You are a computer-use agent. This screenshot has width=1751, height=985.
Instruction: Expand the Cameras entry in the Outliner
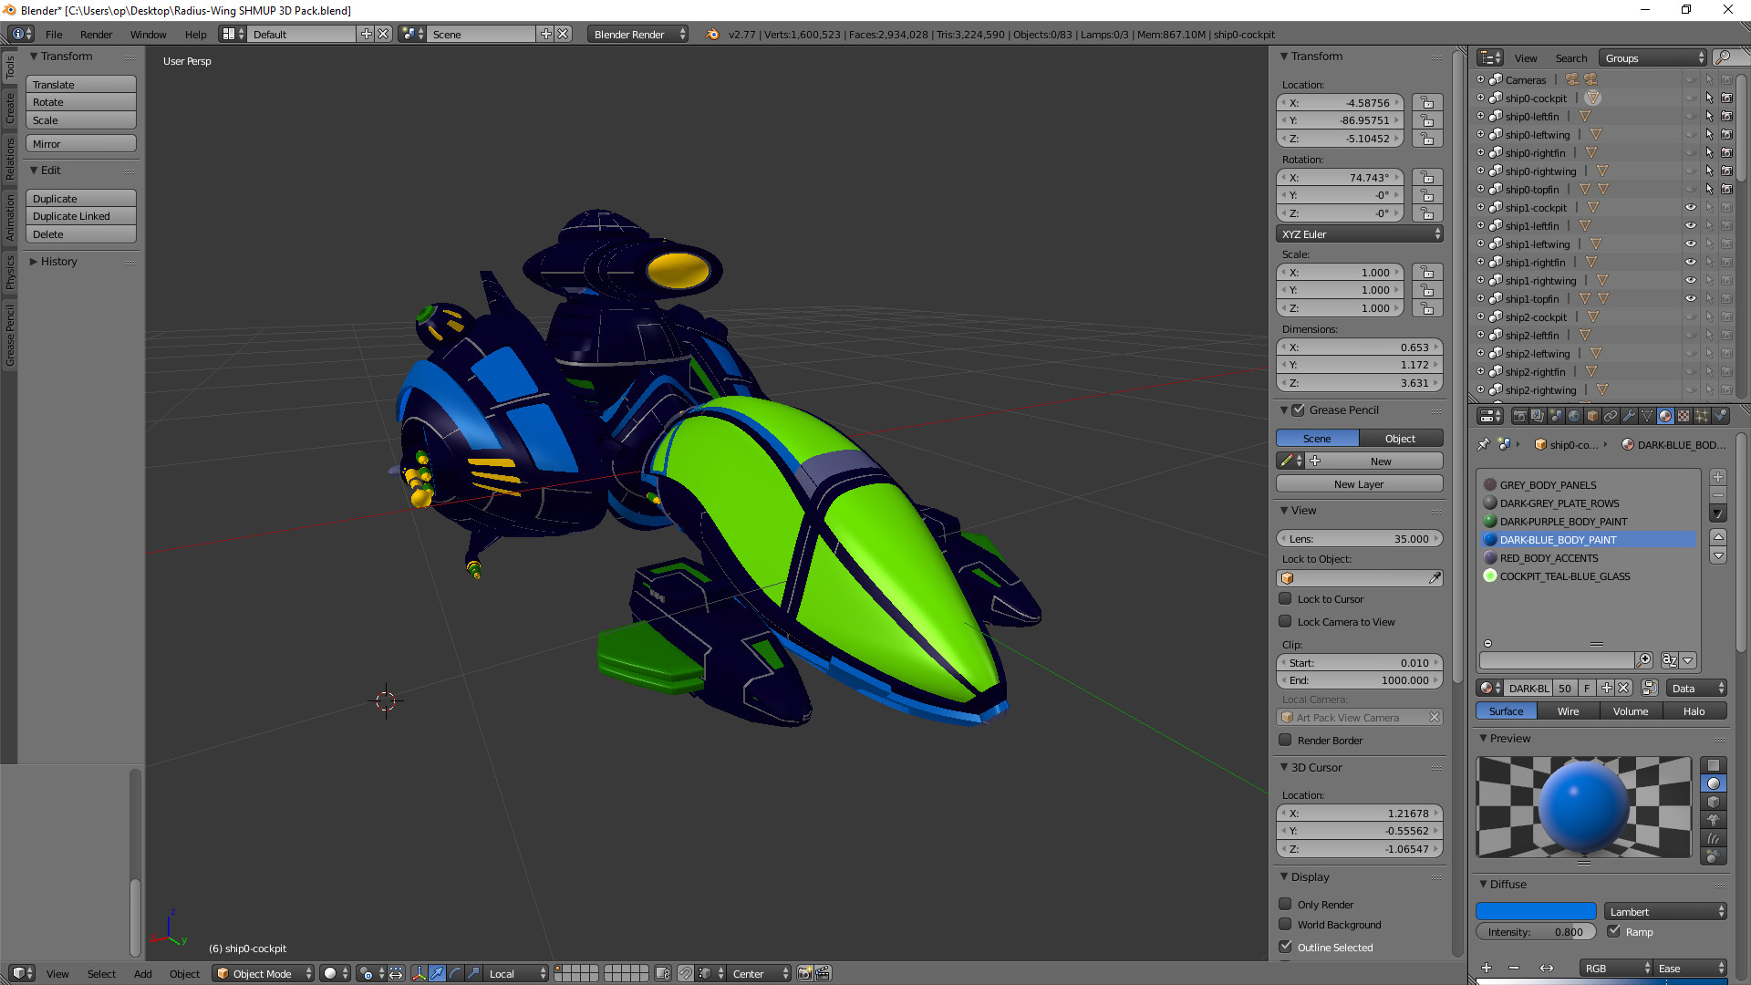point(1479,79)
